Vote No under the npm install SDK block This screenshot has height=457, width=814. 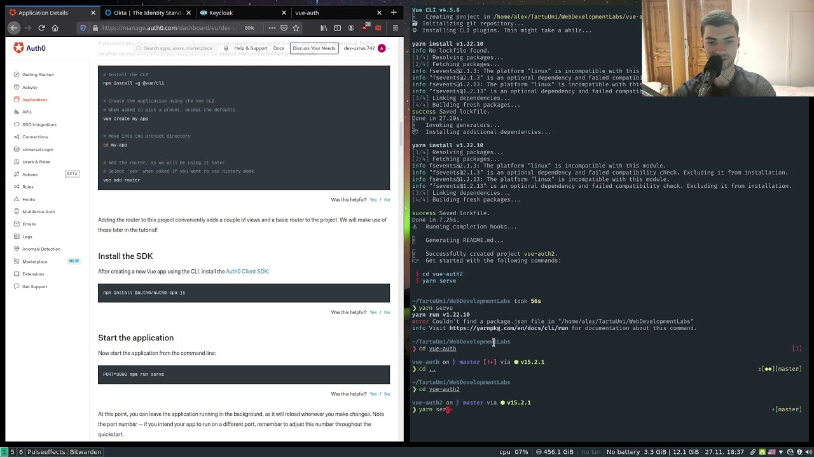(x=387, y=312)
